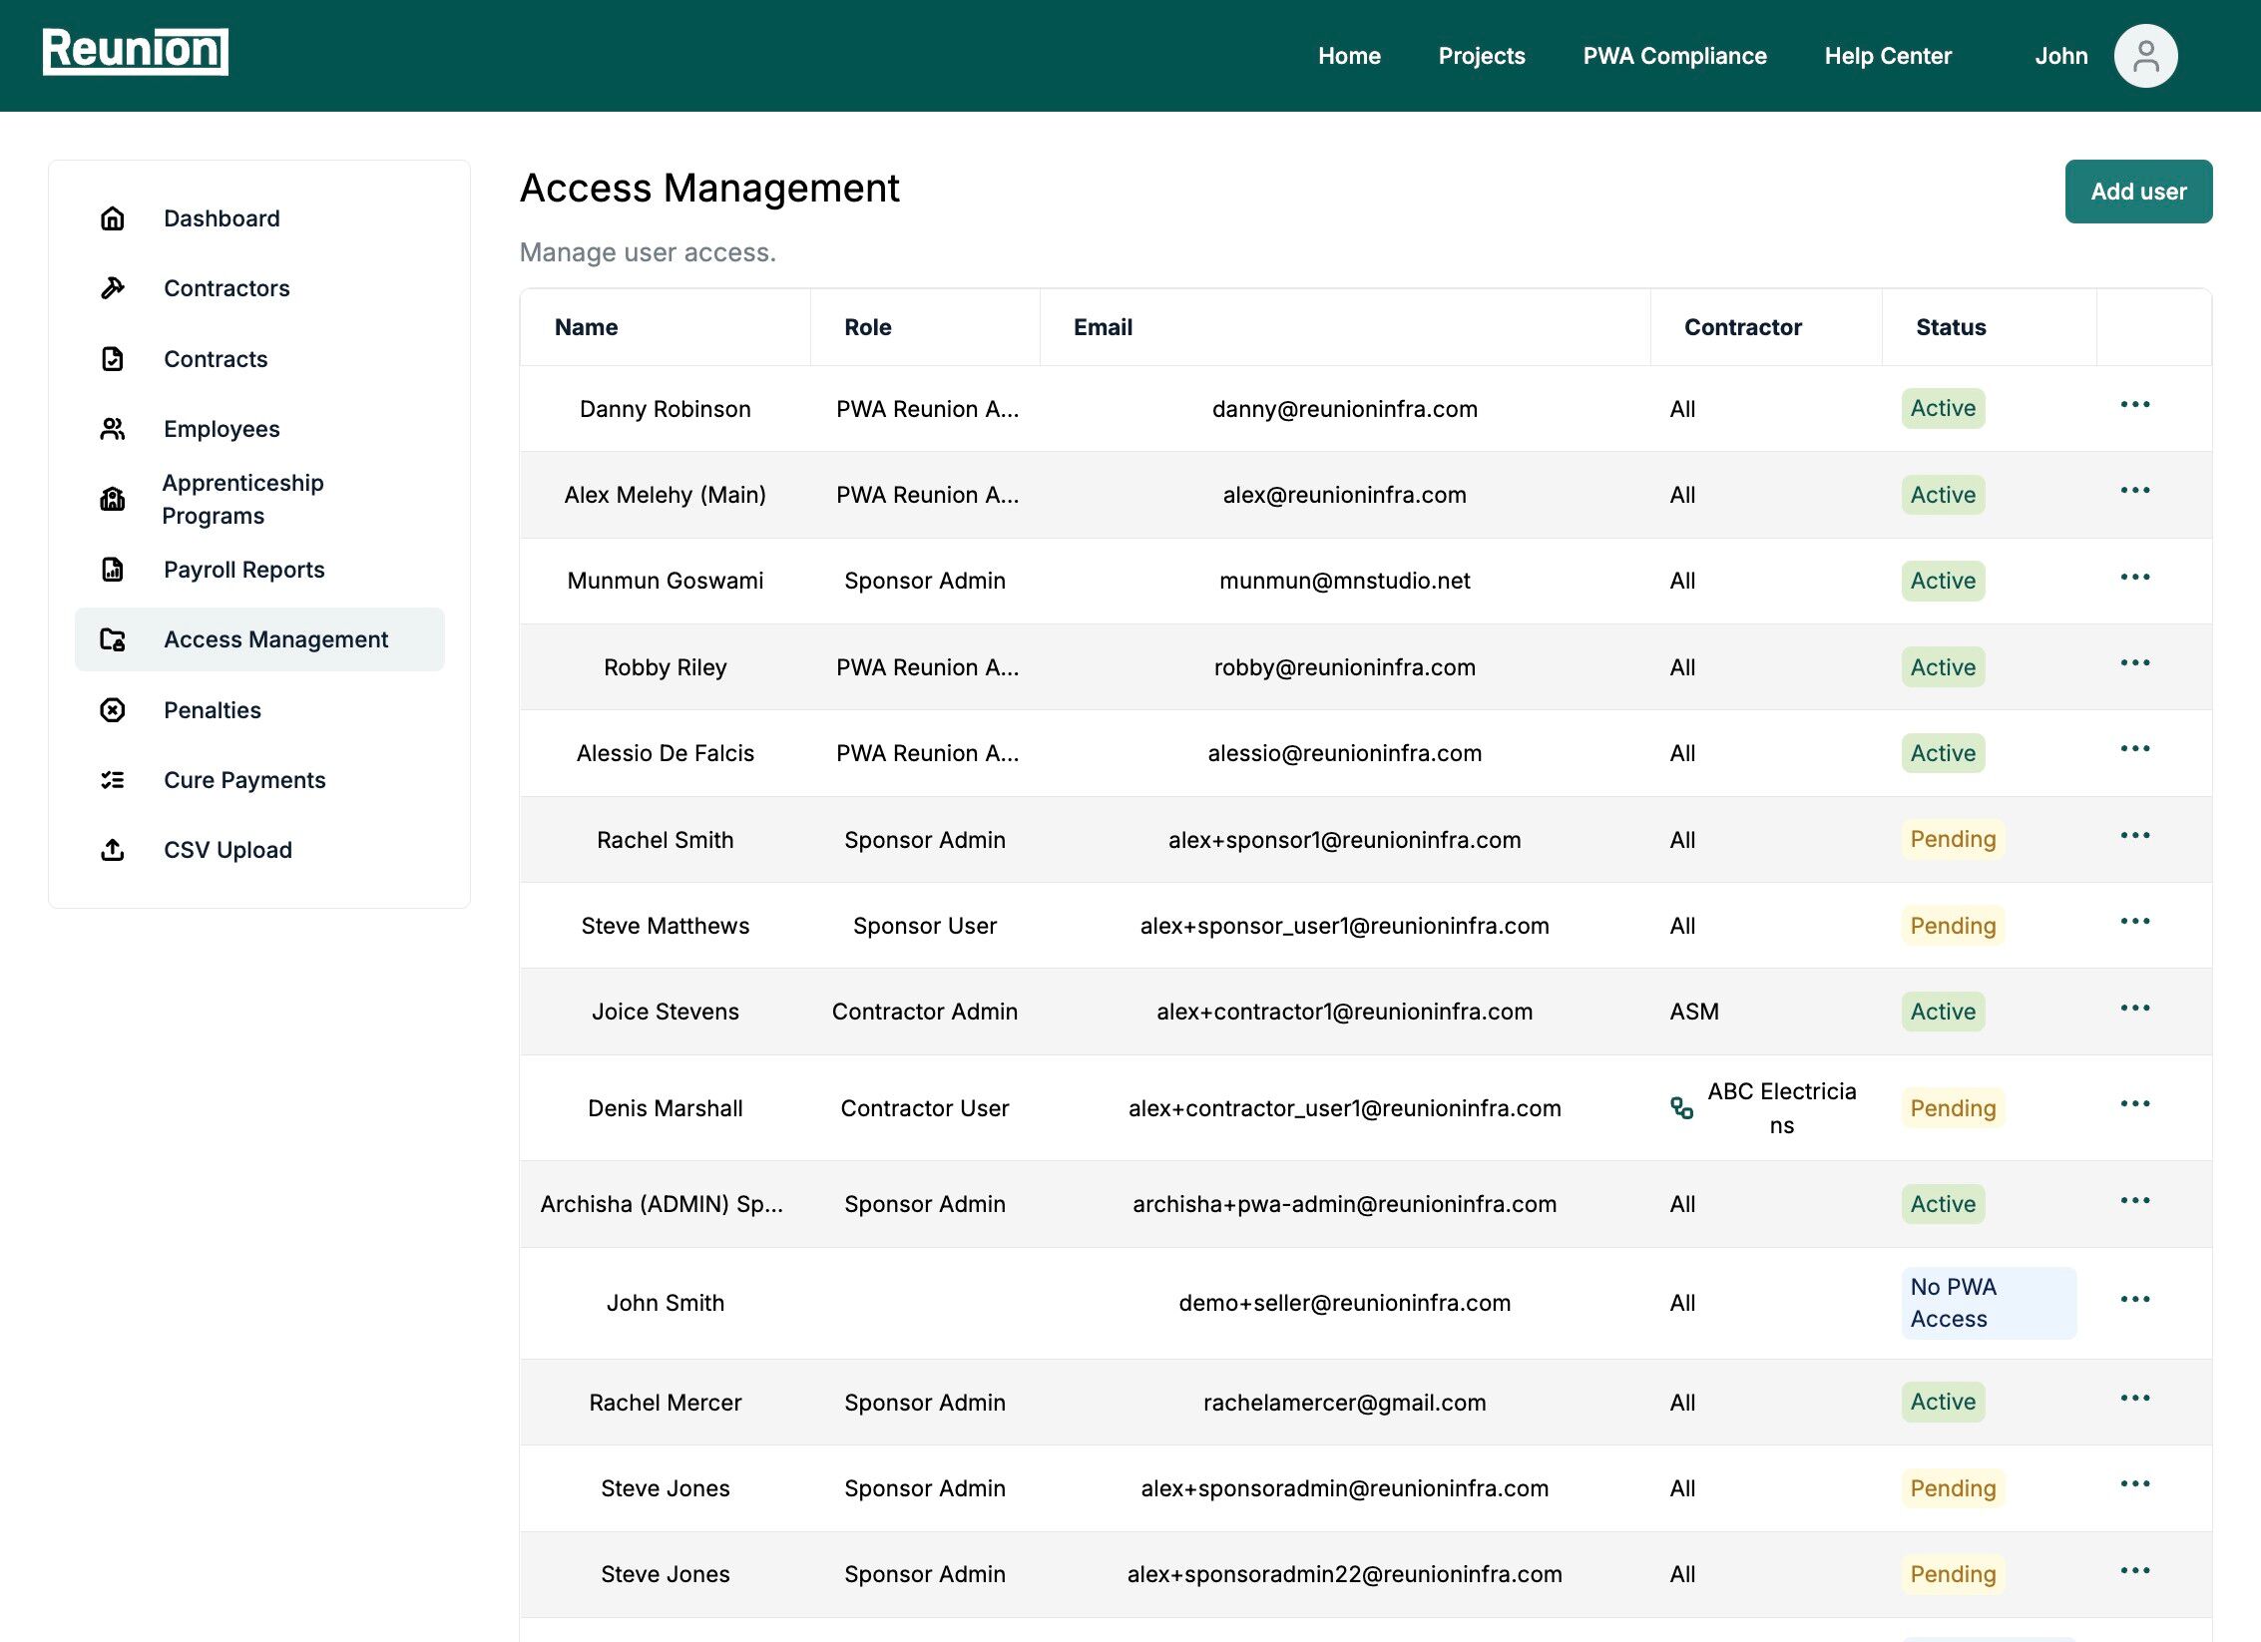Open actions menu for Rachel Smith row
Viewport: 2261px width, 1642px height.
click(2135, 836)
